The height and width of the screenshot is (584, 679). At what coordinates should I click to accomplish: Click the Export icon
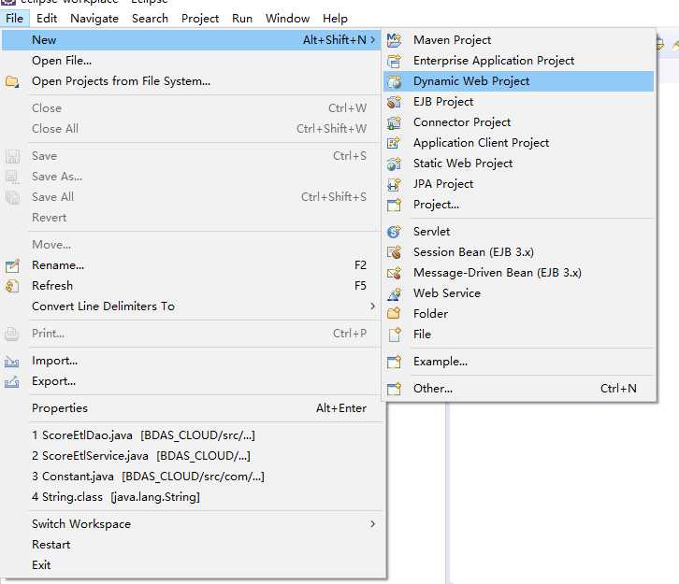pyautogui.click(x=12, y=381)
